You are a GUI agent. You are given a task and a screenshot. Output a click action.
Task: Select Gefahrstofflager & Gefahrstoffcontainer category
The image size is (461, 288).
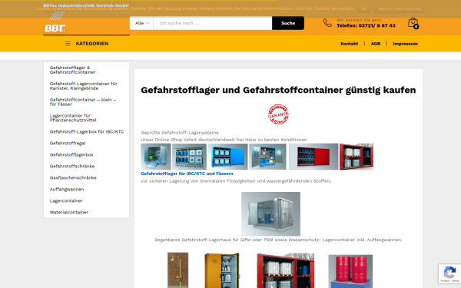coord(73,70)
